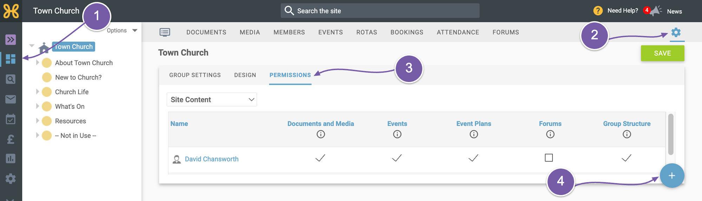Viewport: 702px width, 201px height.
Task: Open the Site Content dropdown
Action: 212,99
